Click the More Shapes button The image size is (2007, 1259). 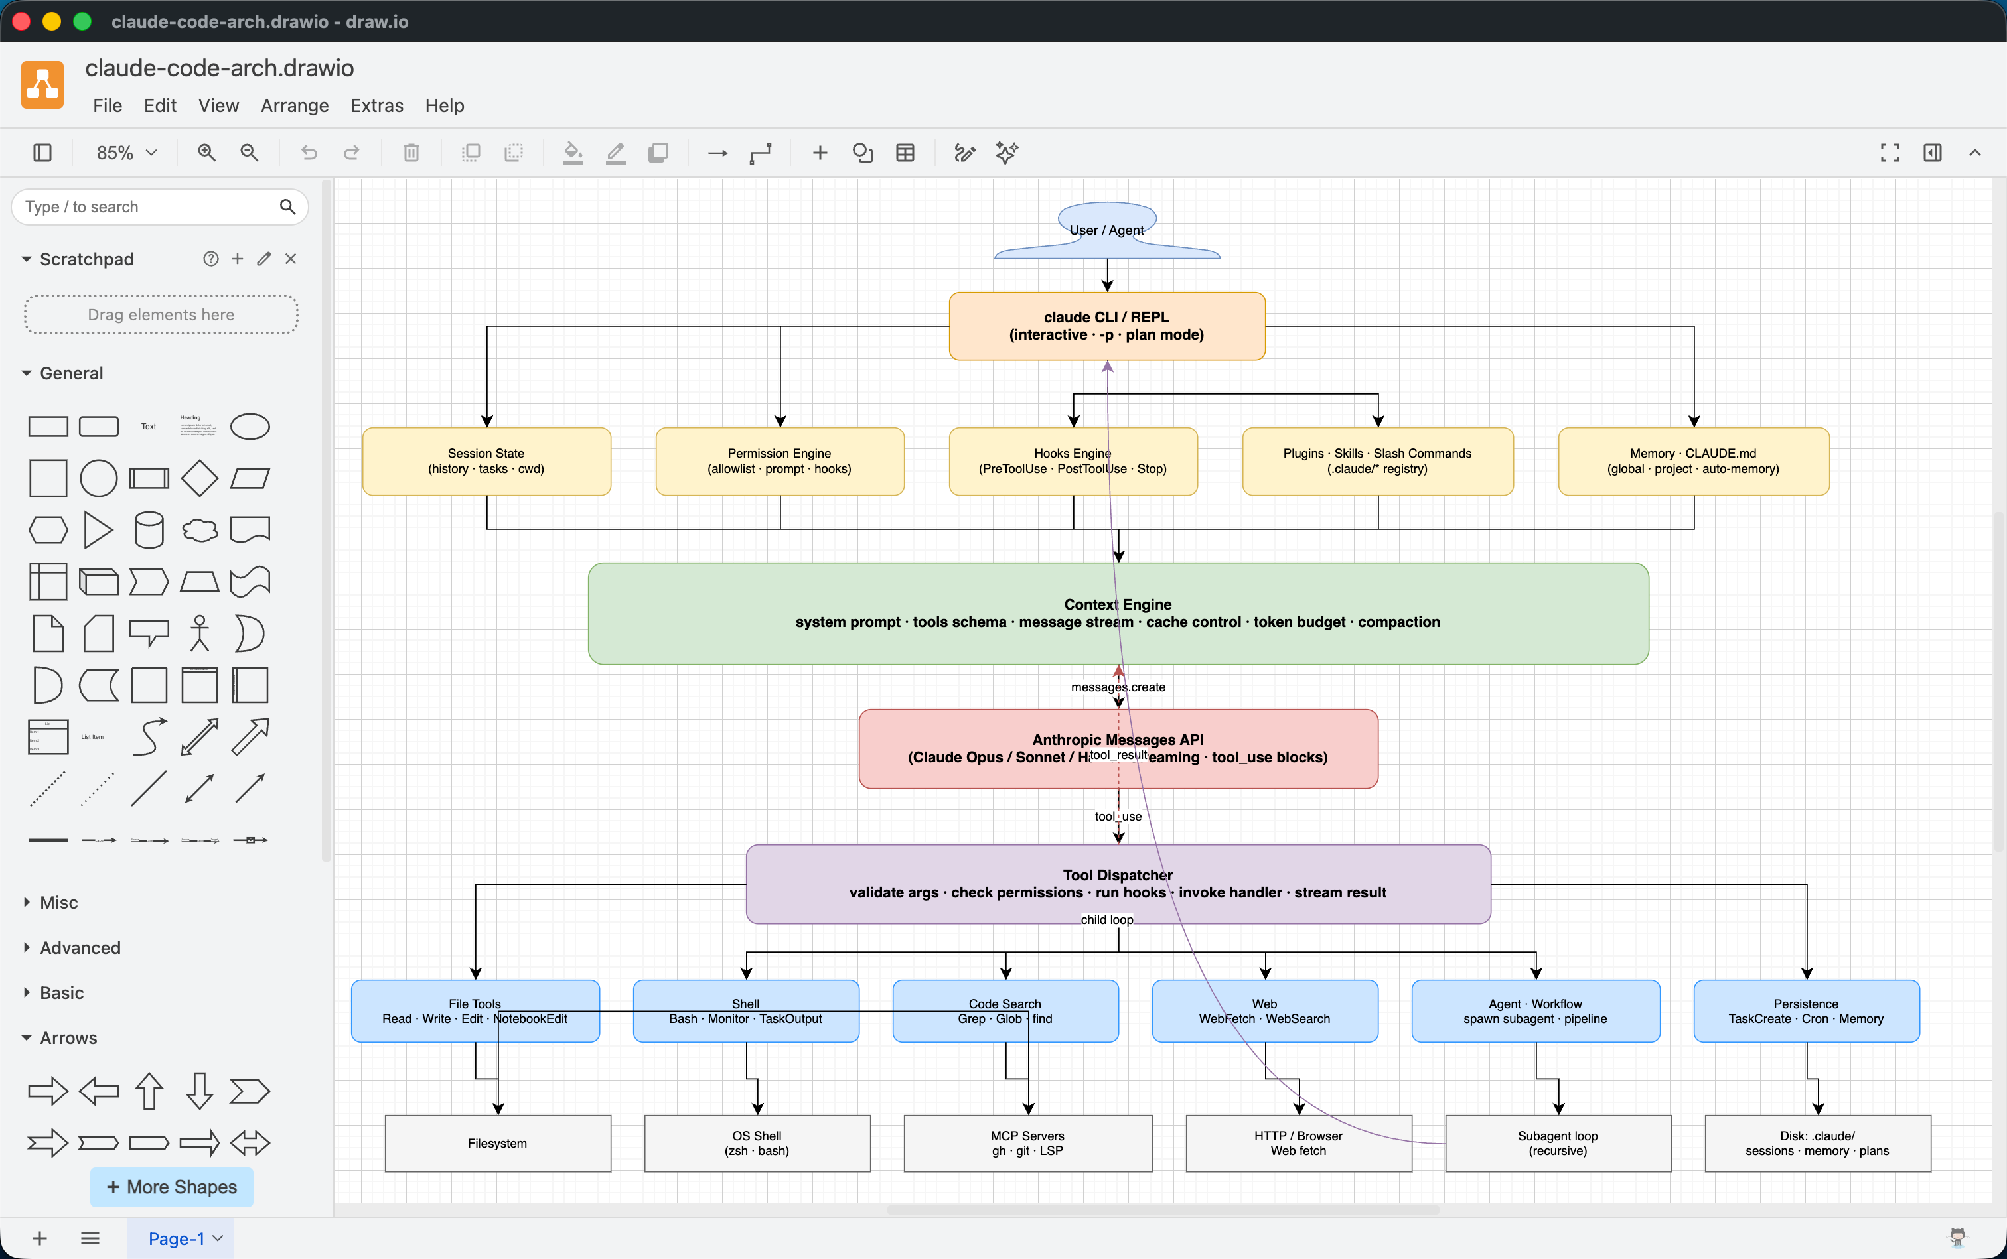[x=172, y=1187]
